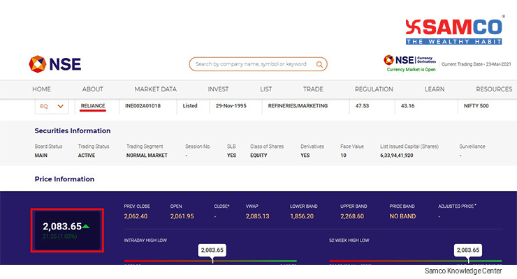The height and width of the screenshot is (279, 517).
Task: Open the EQ series dropdown
Action: [52, 106]
